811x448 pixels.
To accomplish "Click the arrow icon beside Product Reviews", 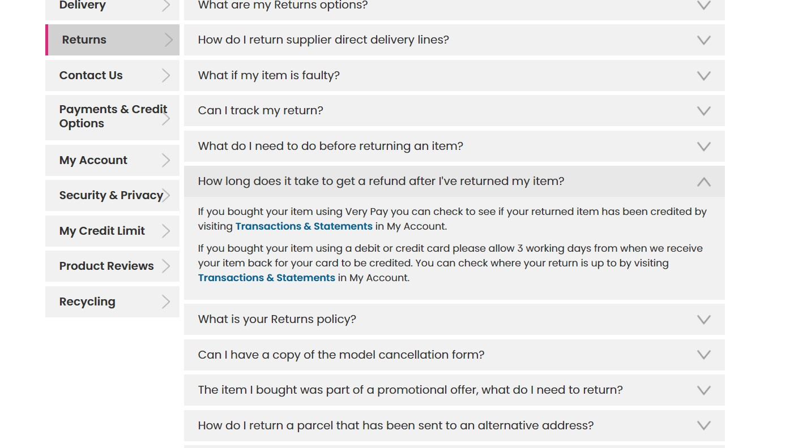I will (x=166, y=266).
